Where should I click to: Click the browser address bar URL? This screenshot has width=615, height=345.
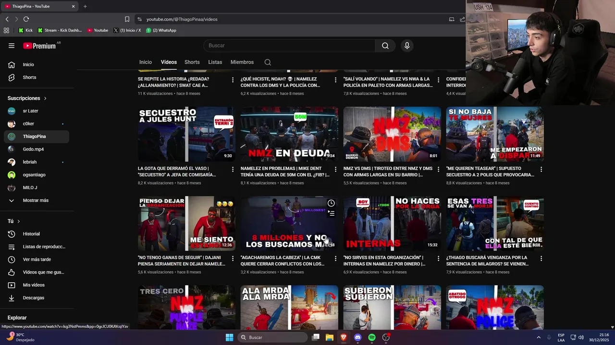182,19
